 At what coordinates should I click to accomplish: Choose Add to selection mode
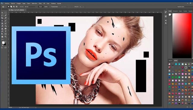(x=11, y=7)
